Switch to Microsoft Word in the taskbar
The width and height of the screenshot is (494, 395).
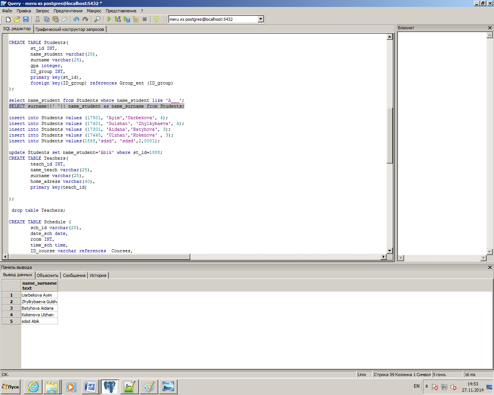tap(90, 387)
